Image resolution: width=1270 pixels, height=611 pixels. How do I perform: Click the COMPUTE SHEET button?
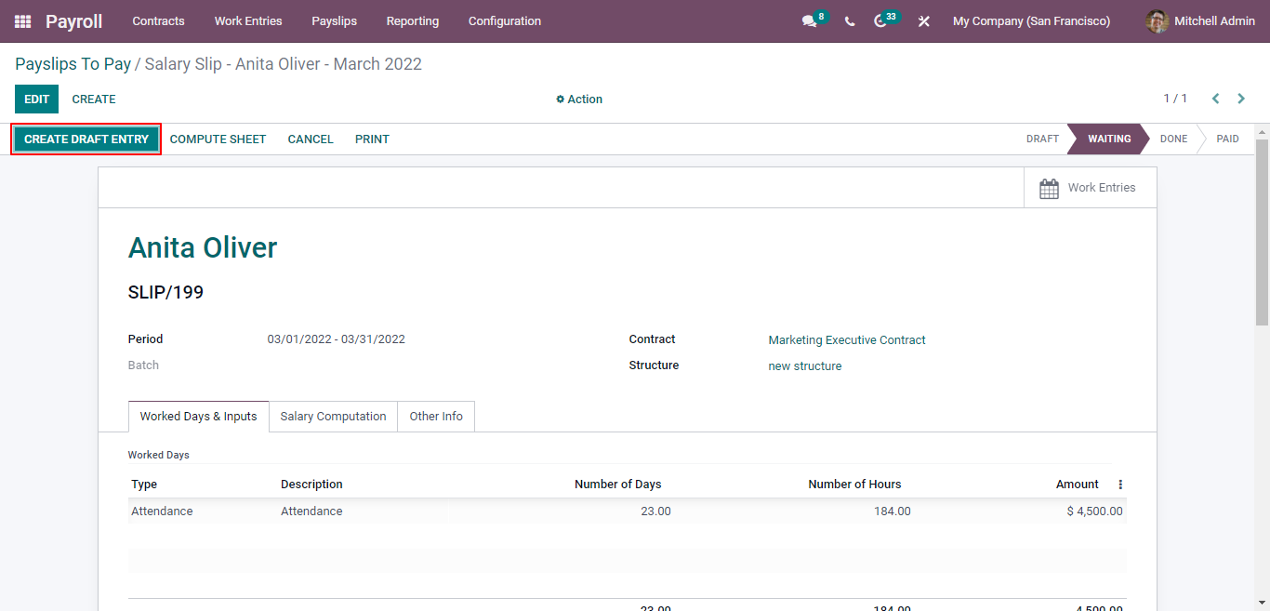point(218,139)
